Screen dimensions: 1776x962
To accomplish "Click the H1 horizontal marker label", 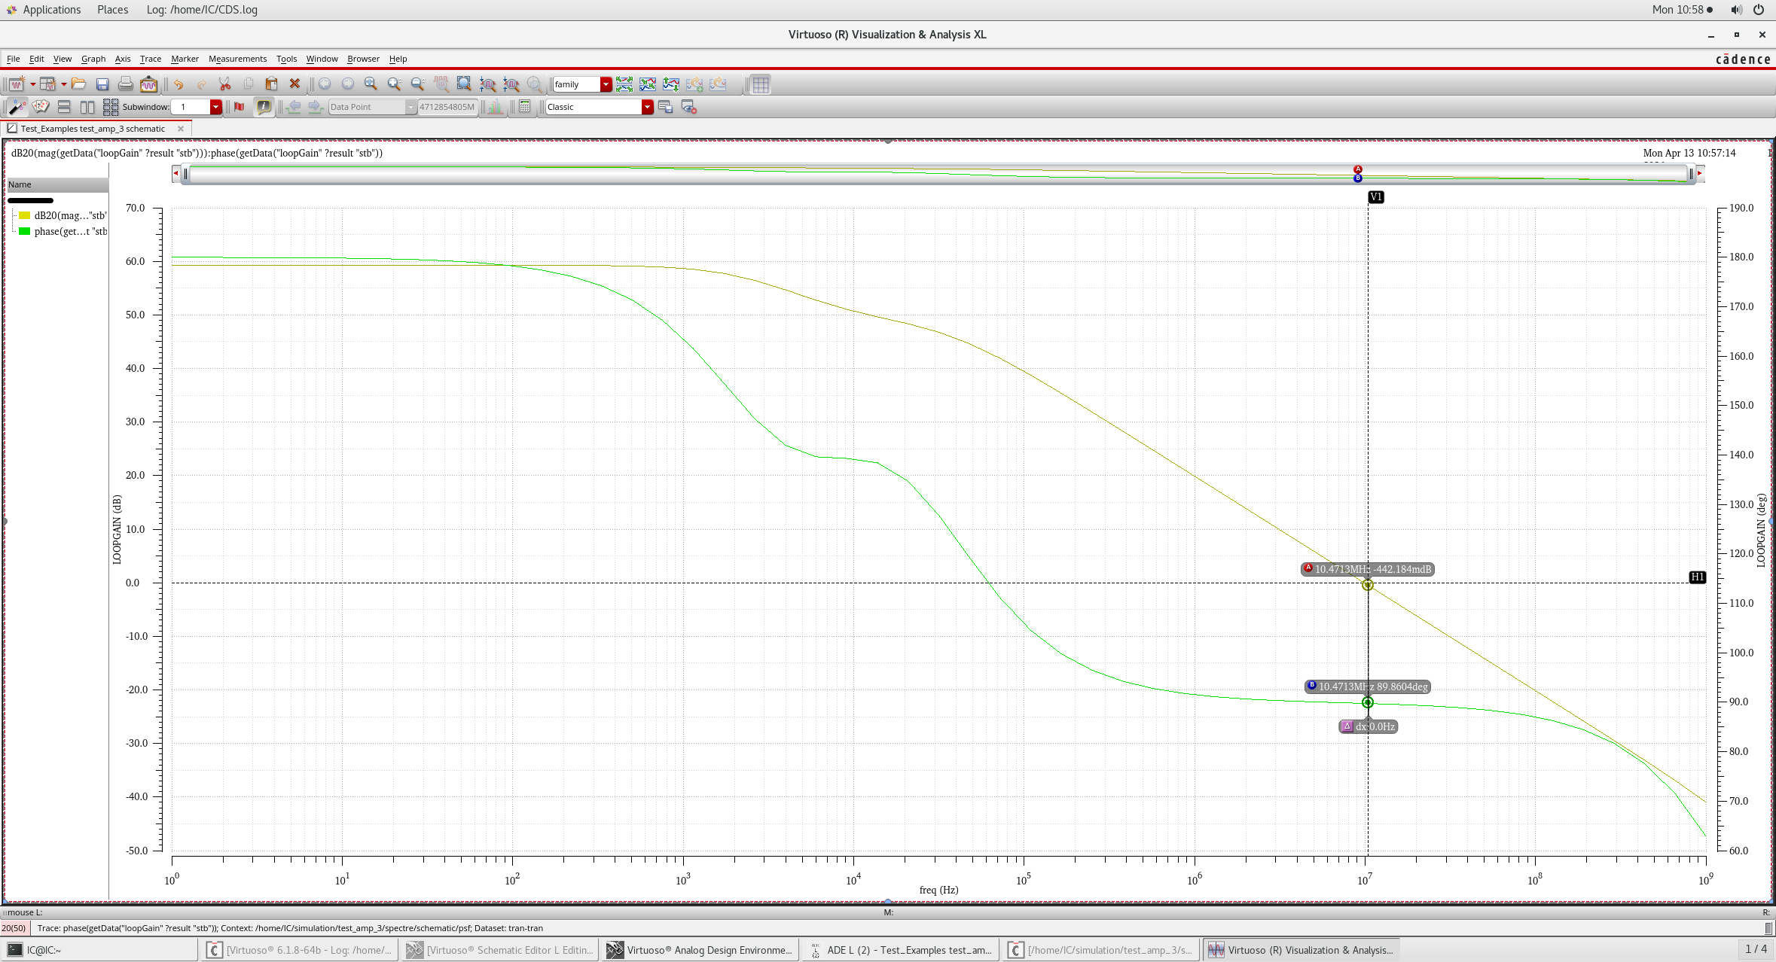I will [1697, 577].
